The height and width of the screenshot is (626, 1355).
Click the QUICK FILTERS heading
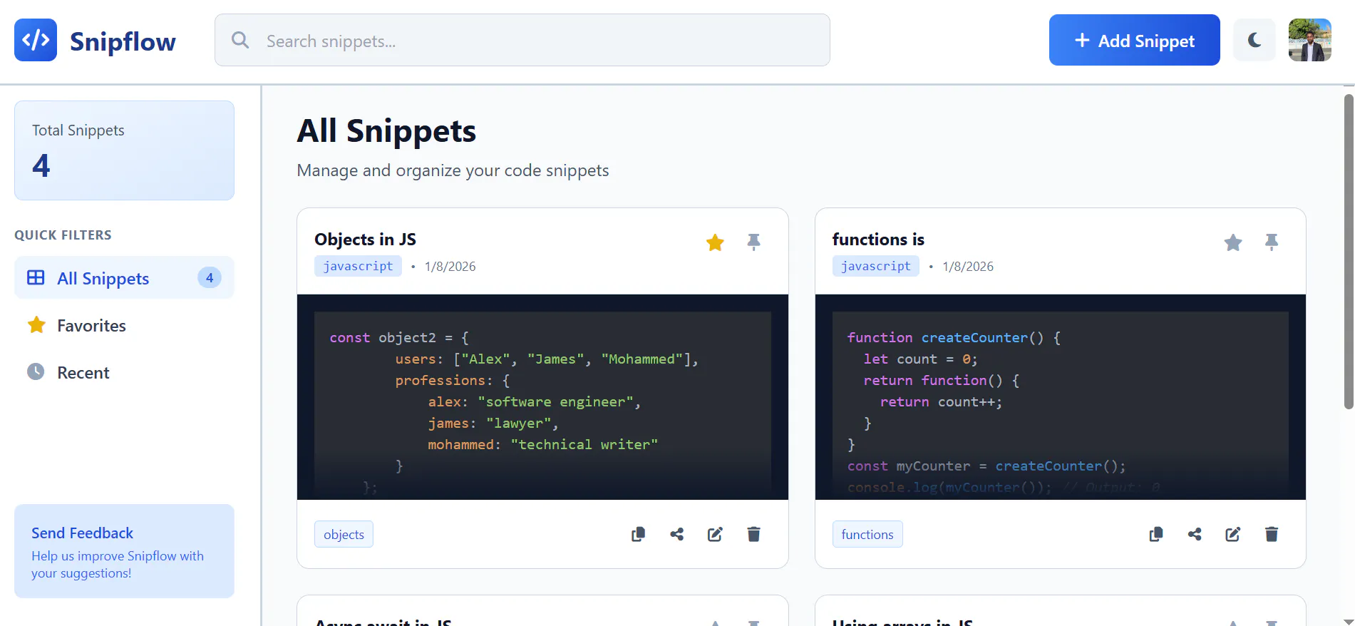(63, 235)
